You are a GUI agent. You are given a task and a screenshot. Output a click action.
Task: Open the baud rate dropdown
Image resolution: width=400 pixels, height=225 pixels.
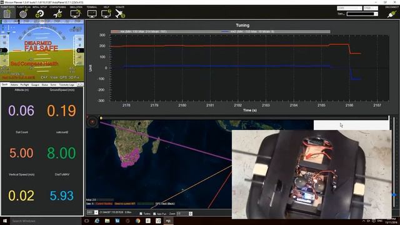coord(371,8)
